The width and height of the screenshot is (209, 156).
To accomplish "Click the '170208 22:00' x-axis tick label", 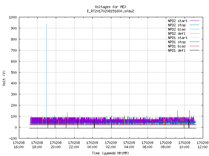I will click(74, 145).
